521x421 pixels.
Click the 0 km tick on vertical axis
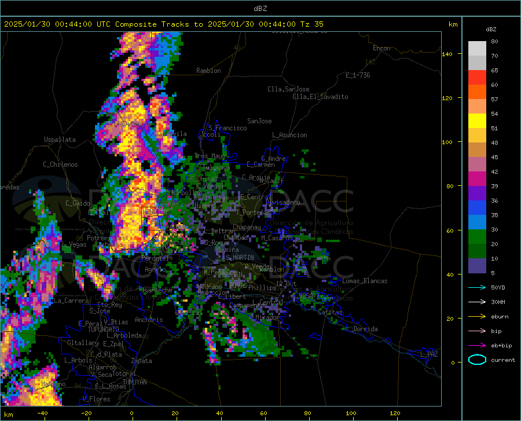pyautogui.click(x=453, y=363)
